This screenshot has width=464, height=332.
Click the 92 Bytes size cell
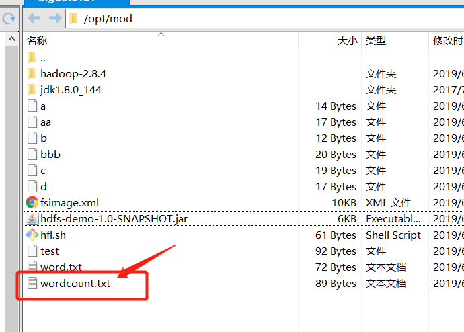point(336,251)
